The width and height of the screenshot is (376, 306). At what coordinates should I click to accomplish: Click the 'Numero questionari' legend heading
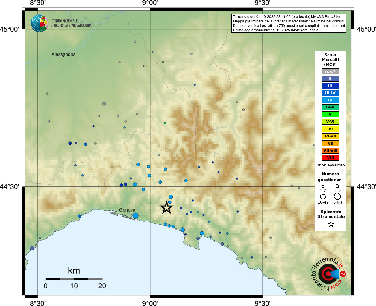330,177
